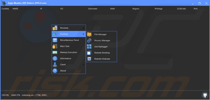Screen dimensions: 210x100
Task: Click the Remote Webcam camera icon
Action: tap(89, 59)
